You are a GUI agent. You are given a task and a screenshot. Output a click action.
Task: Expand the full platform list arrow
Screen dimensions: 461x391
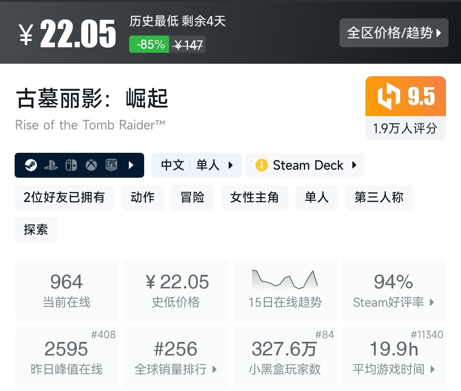click(x=131, y=165)
